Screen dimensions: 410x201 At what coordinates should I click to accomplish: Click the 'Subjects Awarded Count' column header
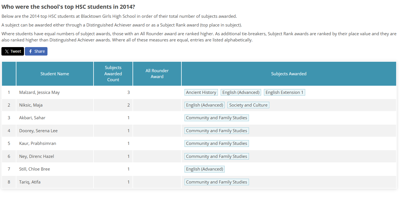tap(113, 74)
